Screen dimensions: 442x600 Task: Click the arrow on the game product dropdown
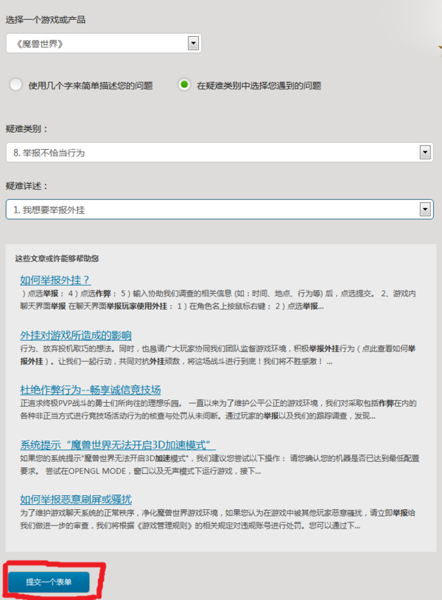click(x=194, y=44)
